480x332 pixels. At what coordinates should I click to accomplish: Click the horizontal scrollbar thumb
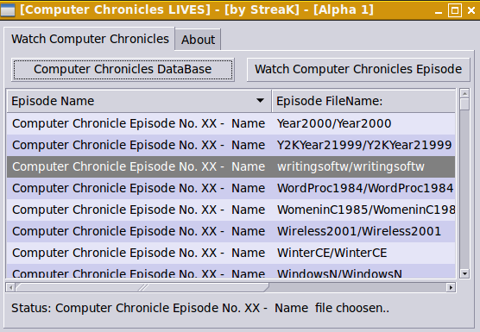click(x=142, y=287)
